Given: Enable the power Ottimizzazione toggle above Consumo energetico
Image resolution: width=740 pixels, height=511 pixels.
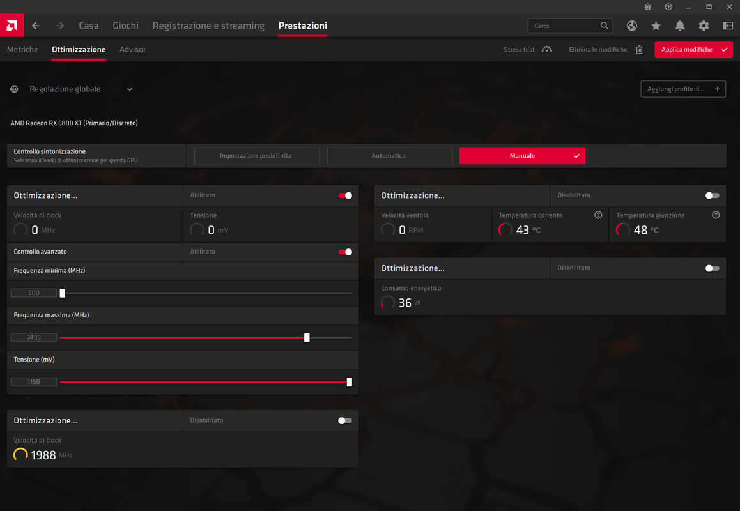Looking at the screenshot, I should pyautogui.click(x=712, y=268).
